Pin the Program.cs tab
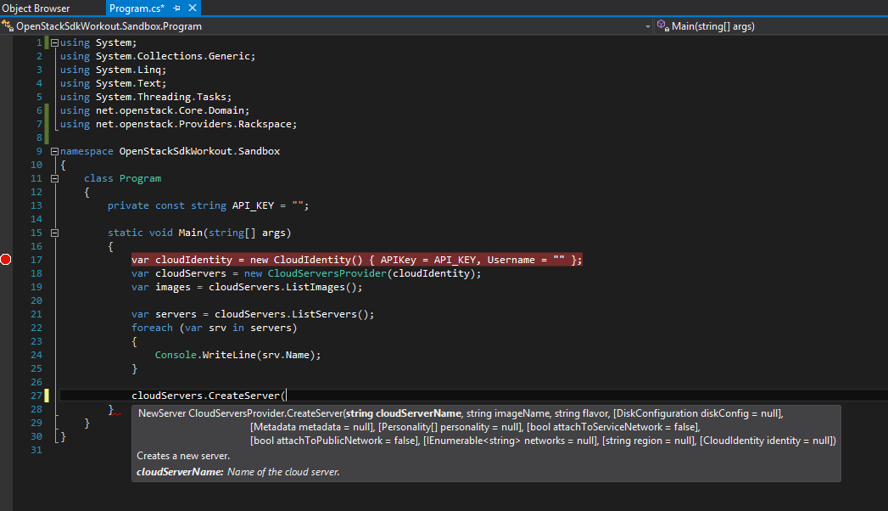888x511 pixels. (x=176, y=8)
